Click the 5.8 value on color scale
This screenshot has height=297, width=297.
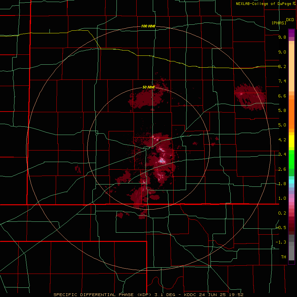tap(282, 111)
